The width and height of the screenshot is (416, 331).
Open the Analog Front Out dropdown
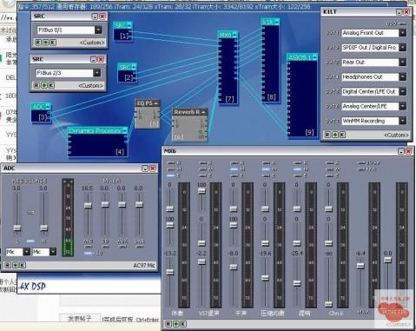pos(402,33)
